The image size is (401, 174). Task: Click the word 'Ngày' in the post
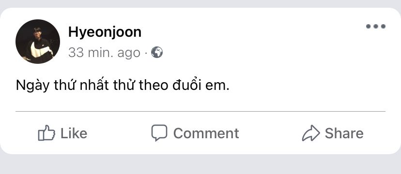(x=32, y=86)
